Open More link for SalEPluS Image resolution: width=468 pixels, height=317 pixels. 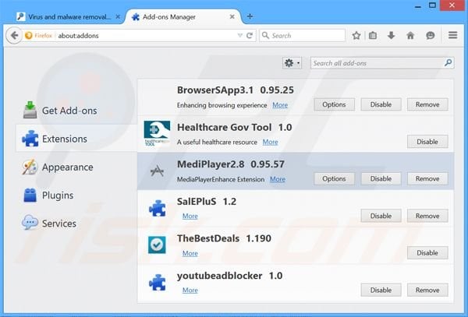(190, 217)
